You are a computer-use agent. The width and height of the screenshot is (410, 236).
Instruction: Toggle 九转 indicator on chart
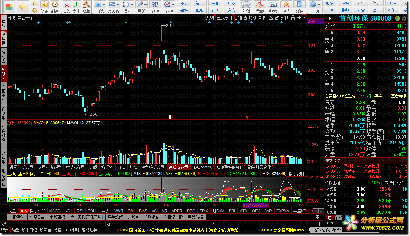point(210,18)
